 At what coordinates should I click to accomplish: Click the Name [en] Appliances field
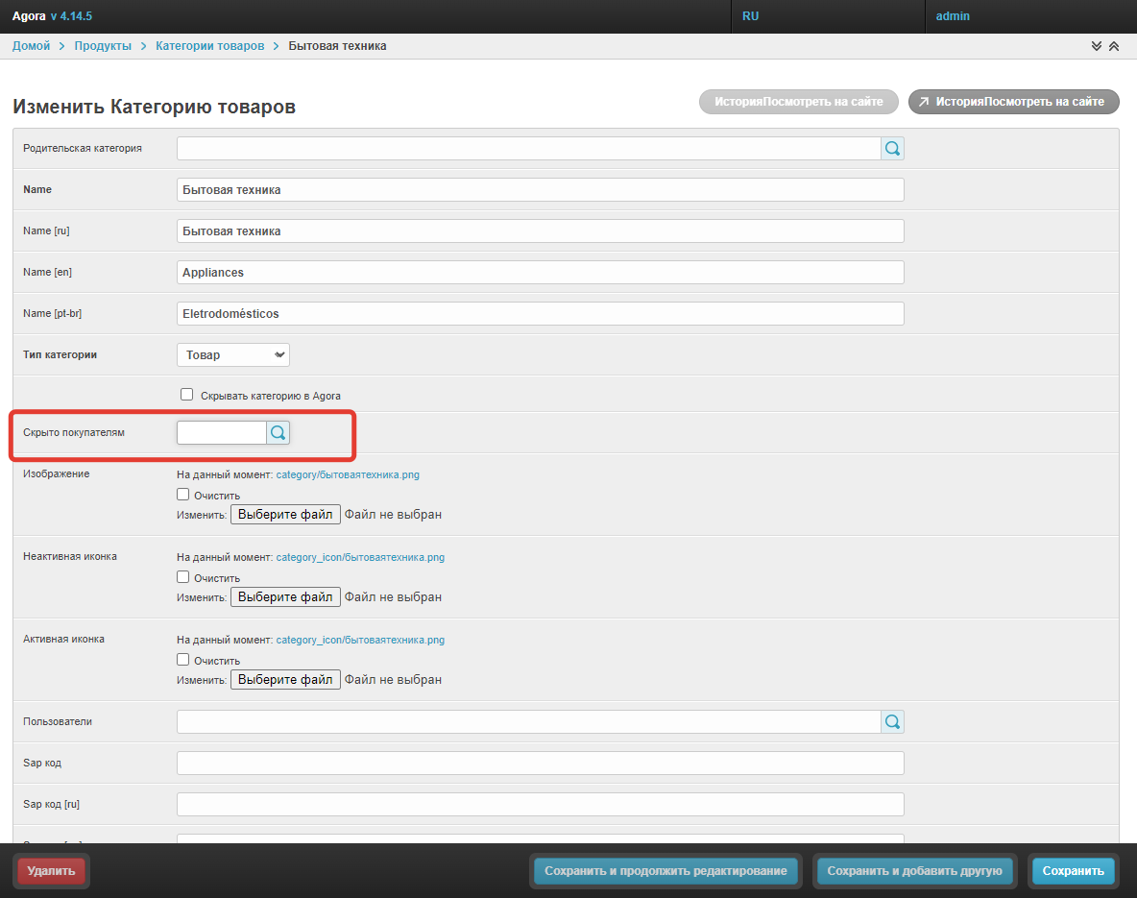coord(540,273)
